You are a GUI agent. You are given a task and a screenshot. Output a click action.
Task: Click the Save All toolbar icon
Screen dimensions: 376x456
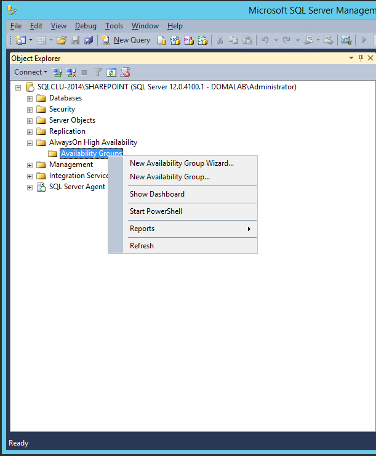point(89,40)
